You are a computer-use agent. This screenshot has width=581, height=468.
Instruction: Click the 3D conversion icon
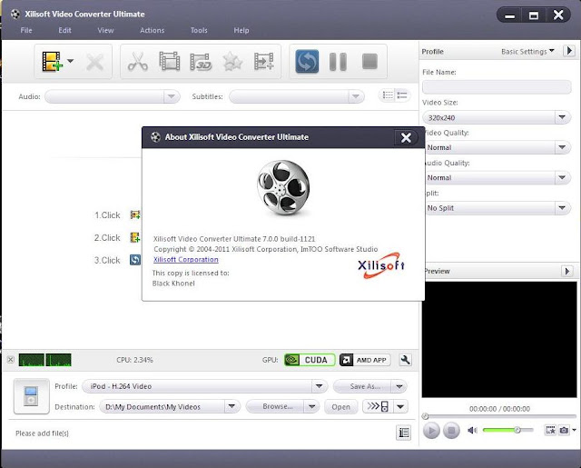pyautogui.click(x=201, y=62)
